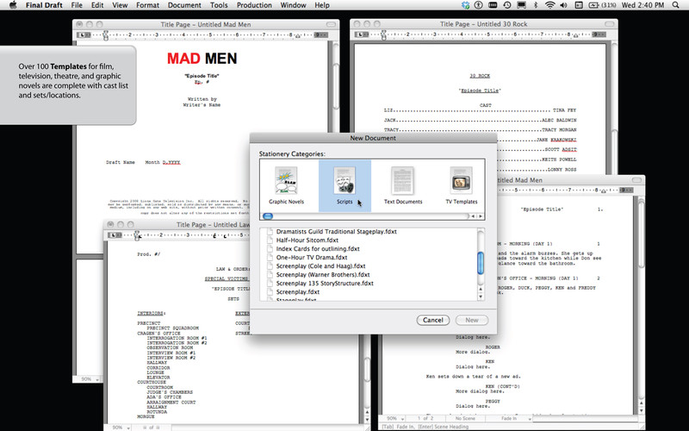Click the template list's scroll down arrow
Viewport: 689px width, 431px height.
pyautogui.click(x=481, y=297)
